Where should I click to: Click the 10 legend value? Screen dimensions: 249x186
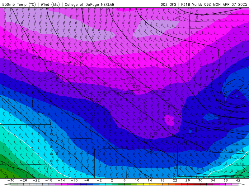[x=137, y=180]
